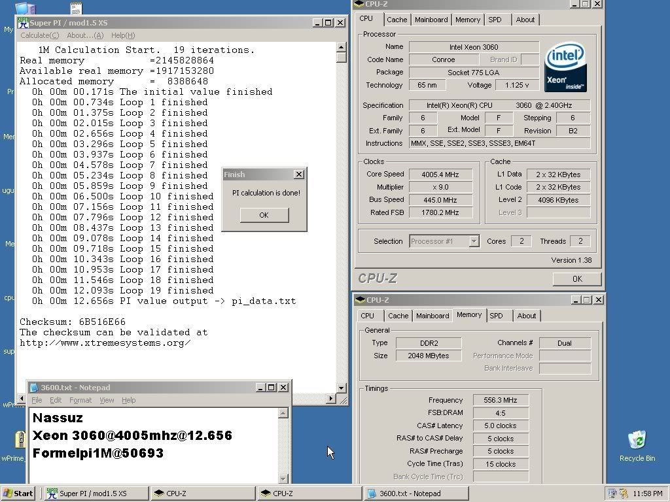Click Super PI horizontal scroll left arrow
This screenshot has height=502, width=670.
pyautogui.click(x=22, y=398)
